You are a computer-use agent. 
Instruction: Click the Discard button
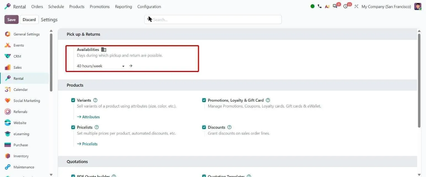click(29, 20)
